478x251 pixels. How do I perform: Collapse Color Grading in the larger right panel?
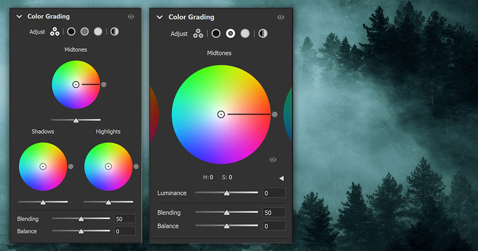point(160,17)
